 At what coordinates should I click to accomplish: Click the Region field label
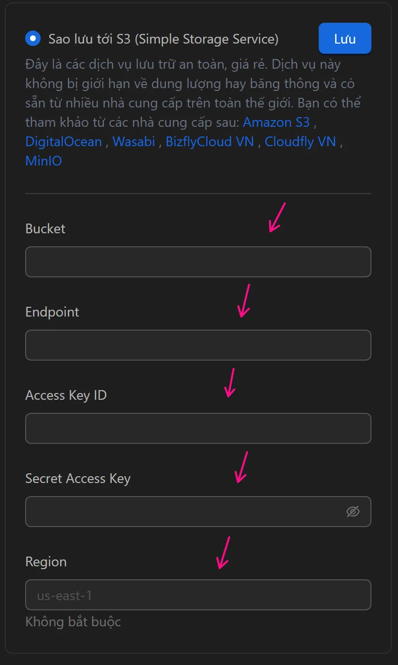pos(46,561)
